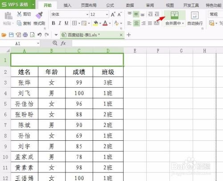
Task: Open font color dropdown arrow
Action: pyautogui.click(x=110, y=23)
